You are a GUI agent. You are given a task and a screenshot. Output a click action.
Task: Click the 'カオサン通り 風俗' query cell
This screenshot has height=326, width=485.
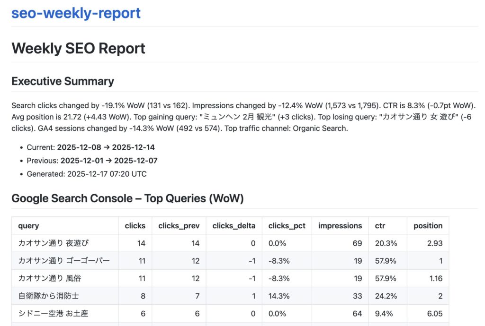[49, 278]
